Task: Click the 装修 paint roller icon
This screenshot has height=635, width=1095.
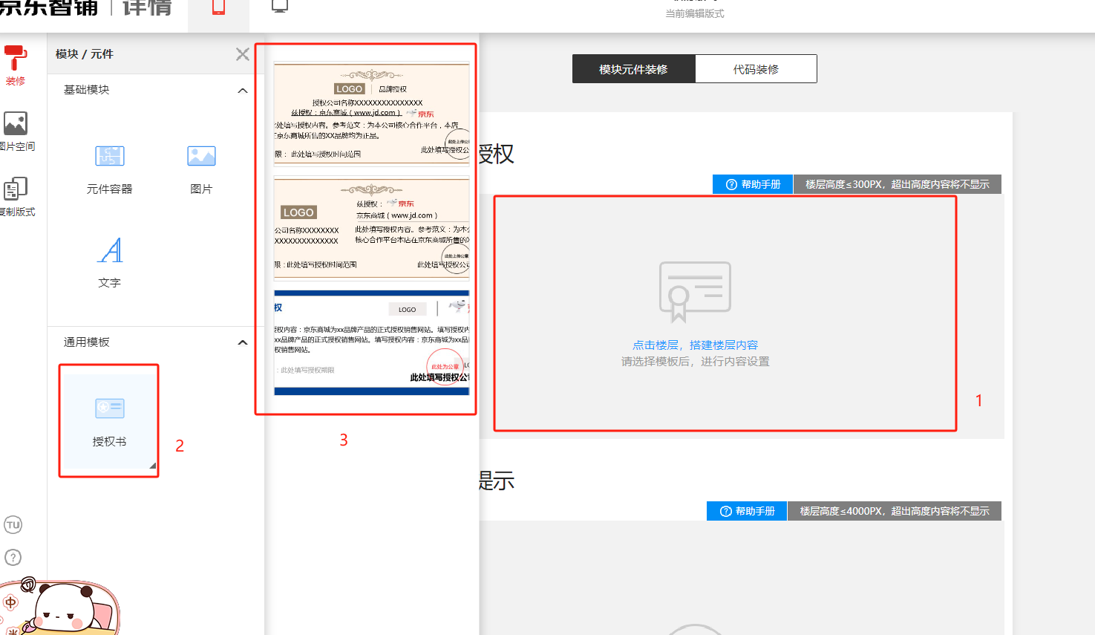Action: click(x=15, y=58)
